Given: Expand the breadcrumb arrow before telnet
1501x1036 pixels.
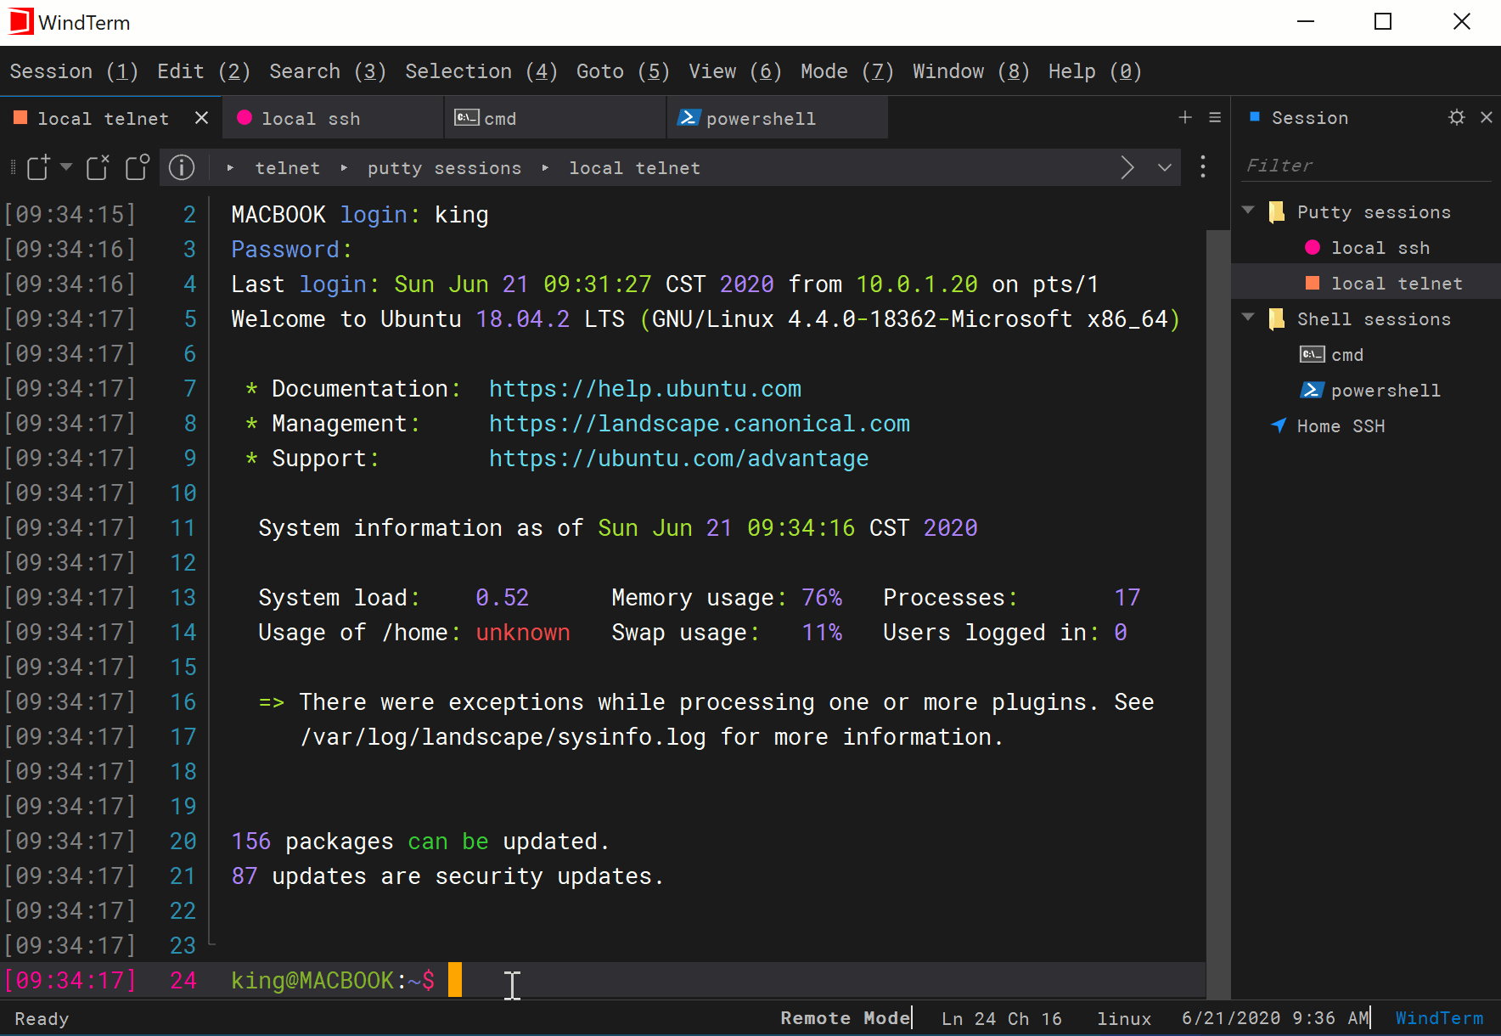Looking at the screenshot, I should [x=230, y=168].
